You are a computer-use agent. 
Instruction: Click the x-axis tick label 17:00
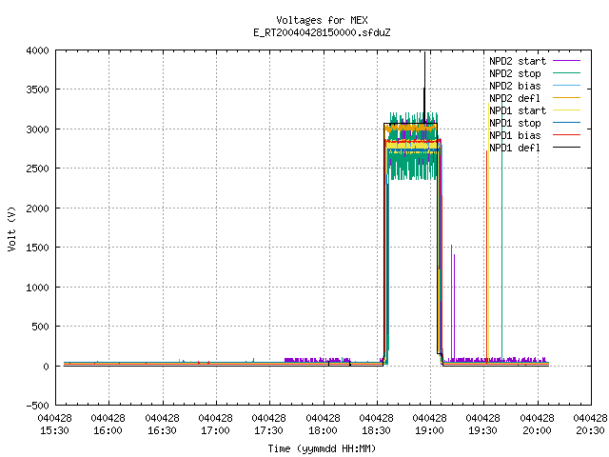[215, 431]
